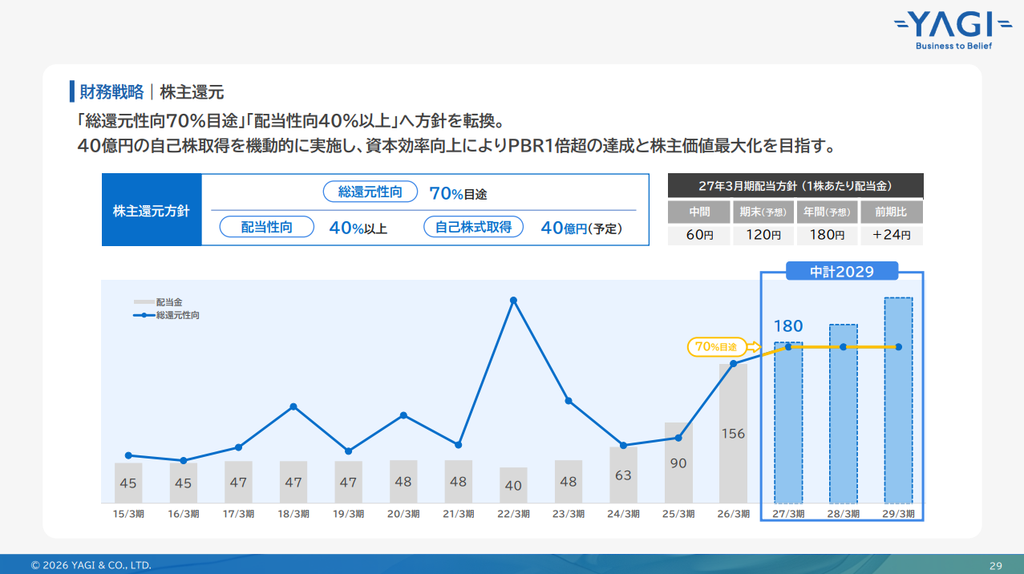
Task: Click the 総還元性向 pill label
Action: pyautogui.click(x=372, y=192)
